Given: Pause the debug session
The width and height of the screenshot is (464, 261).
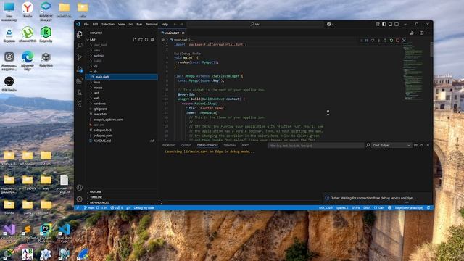Looking at the screenshot, I should (x=366, y=41).
